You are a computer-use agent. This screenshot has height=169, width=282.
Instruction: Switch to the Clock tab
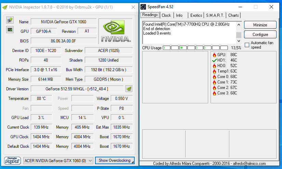point(166,15)
